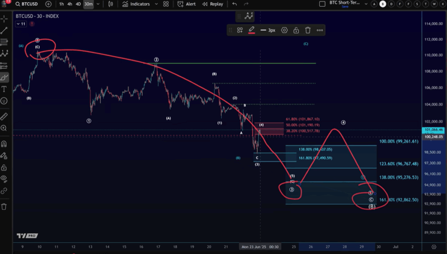
Task: Open the user profile avatar menu
Action: 5,3
